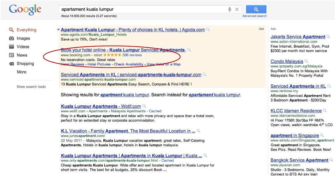The height and width of the screenshot is (176, 335).
Task: Click into the search input field
Action: click(x=143, y=9)
